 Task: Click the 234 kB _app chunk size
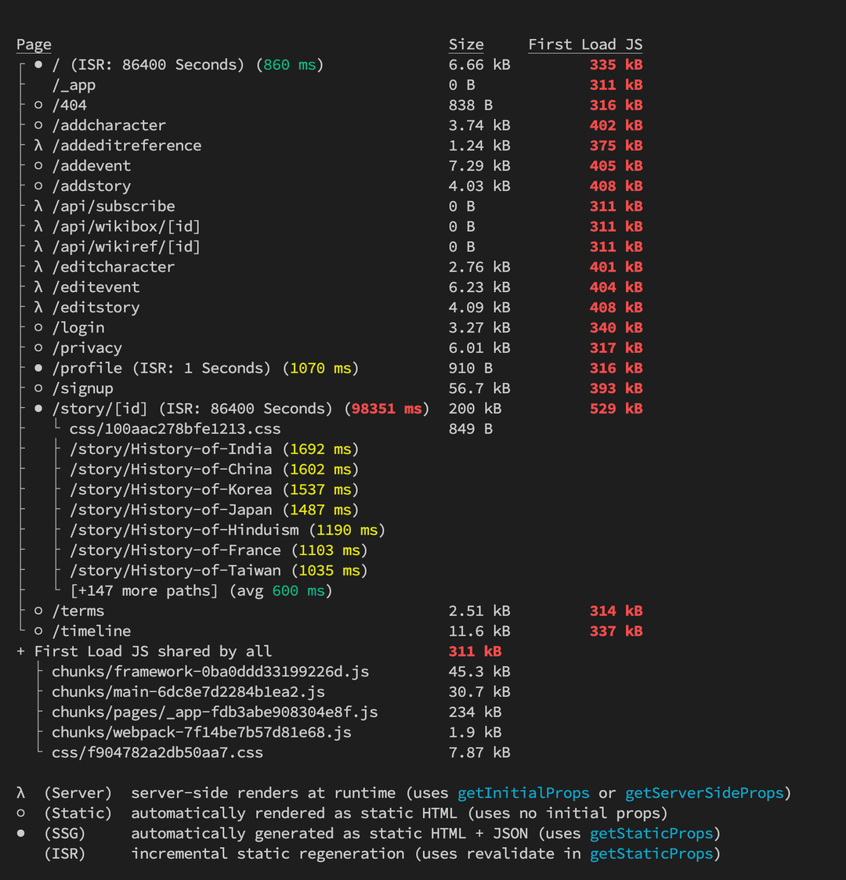(475, 712)
